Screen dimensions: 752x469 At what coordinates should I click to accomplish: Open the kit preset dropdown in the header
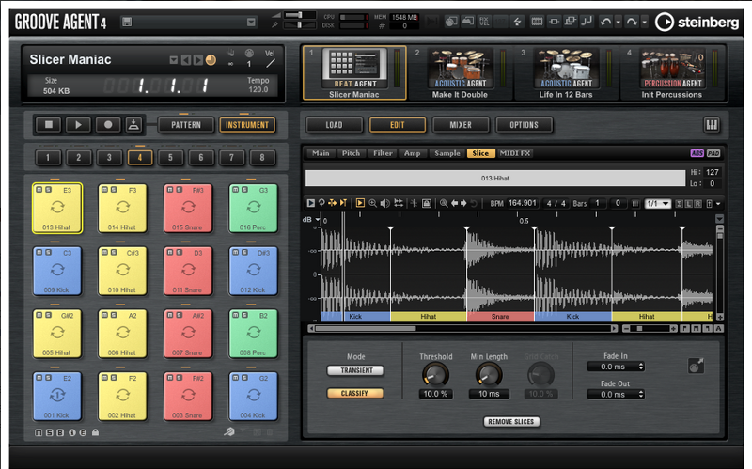pyautogui.click(x=251, y=22)
